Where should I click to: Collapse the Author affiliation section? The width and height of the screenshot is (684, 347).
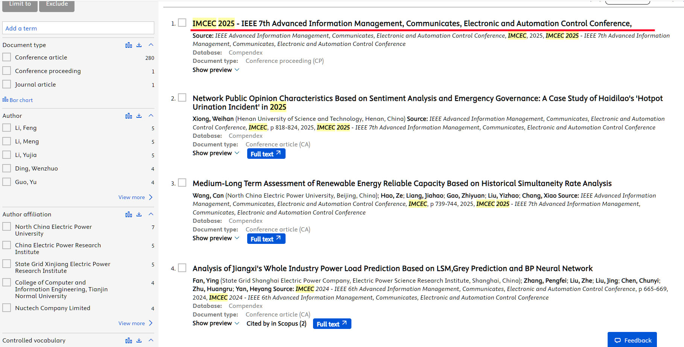pyautogui.click(x=151, y=214)
